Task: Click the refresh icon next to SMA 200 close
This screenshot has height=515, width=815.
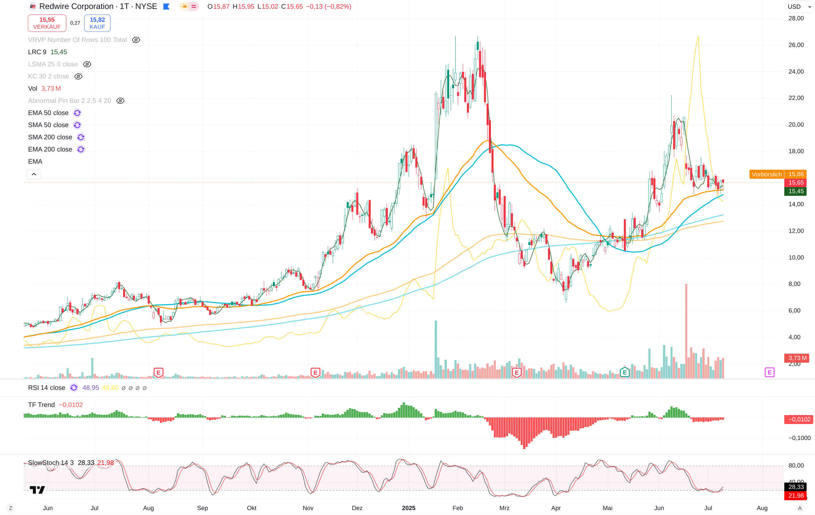Action: point(81,137)
